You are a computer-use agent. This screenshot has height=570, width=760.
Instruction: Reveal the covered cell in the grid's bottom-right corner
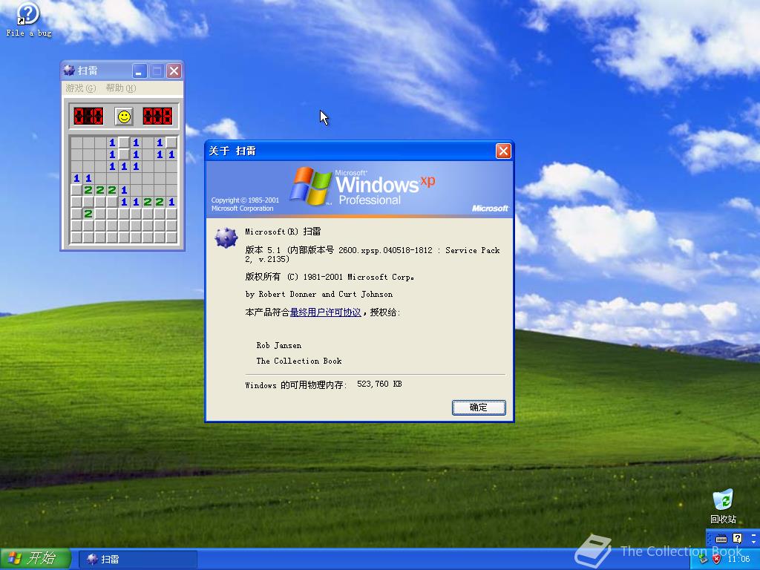click(x=171, y=237)
